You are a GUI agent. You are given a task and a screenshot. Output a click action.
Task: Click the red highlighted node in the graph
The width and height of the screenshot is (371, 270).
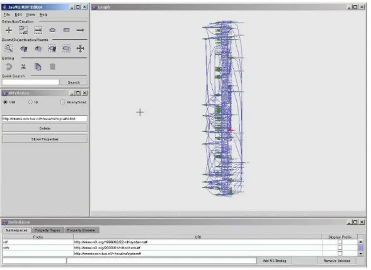[231, 130]
